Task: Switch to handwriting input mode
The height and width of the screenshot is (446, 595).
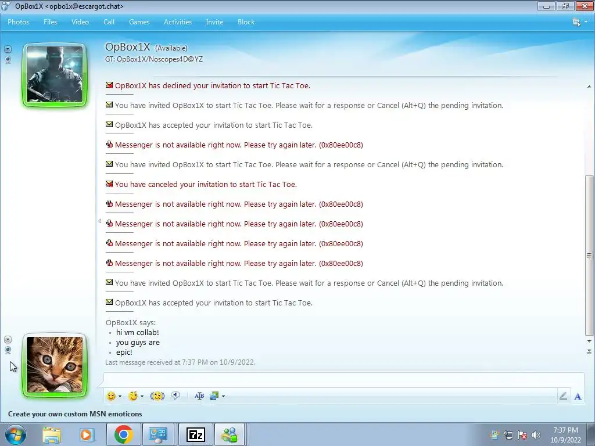Action: pyautogui.click(x=563, y=396)
